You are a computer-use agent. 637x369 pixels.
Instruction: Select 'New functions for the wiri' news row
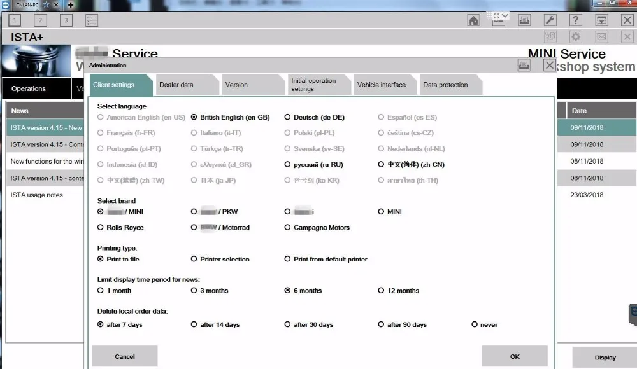click(x=45, y=161)
